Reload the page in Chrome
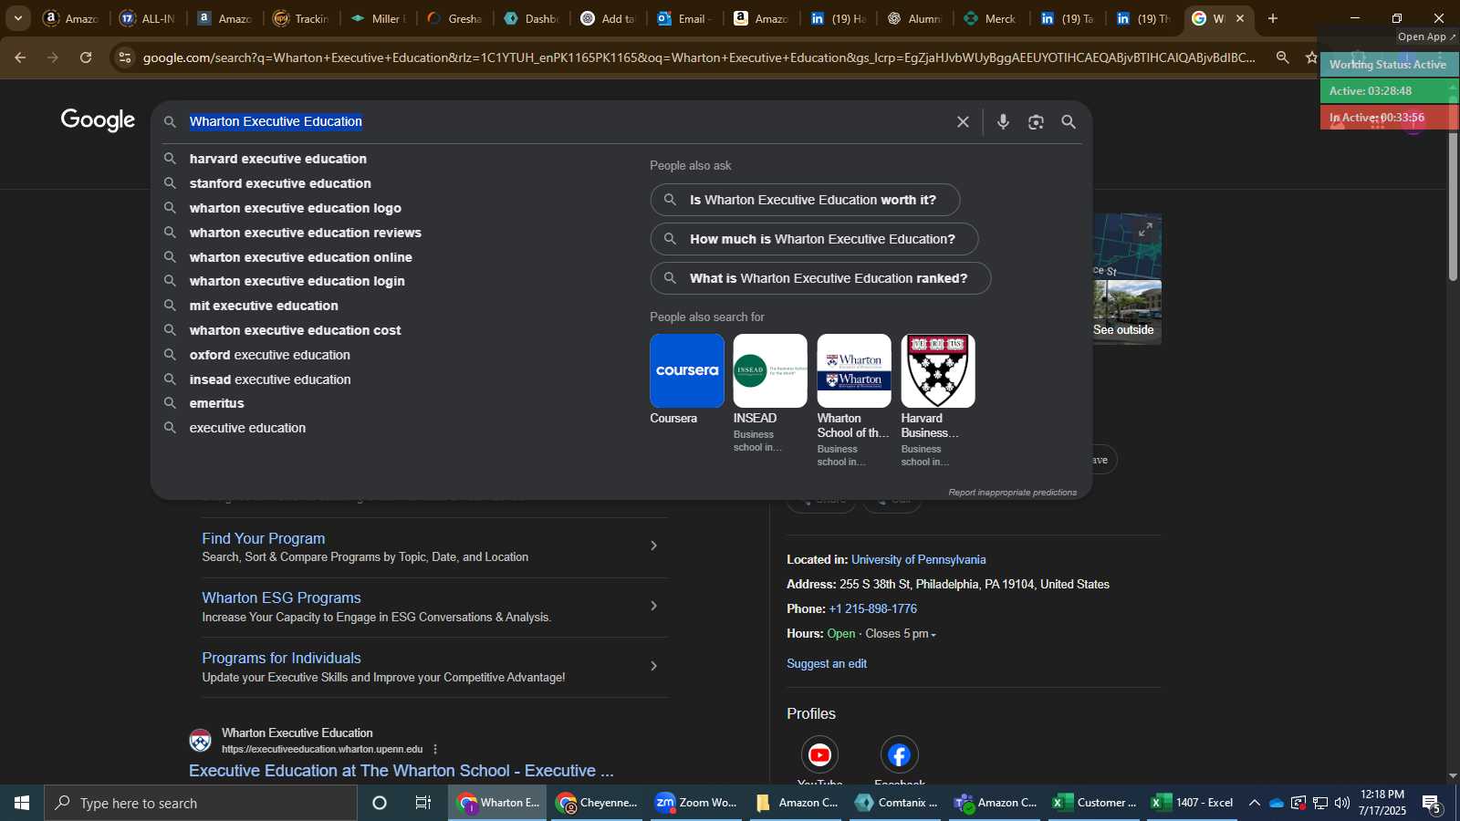This screenshot has height=821, width=1460. pos(86,57)
